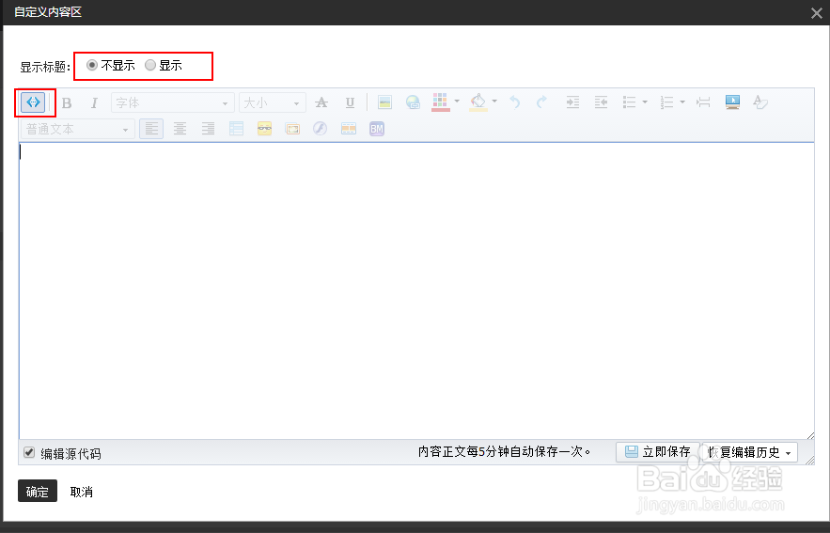Open the image gallery insert icon

[x=292, y=129]
